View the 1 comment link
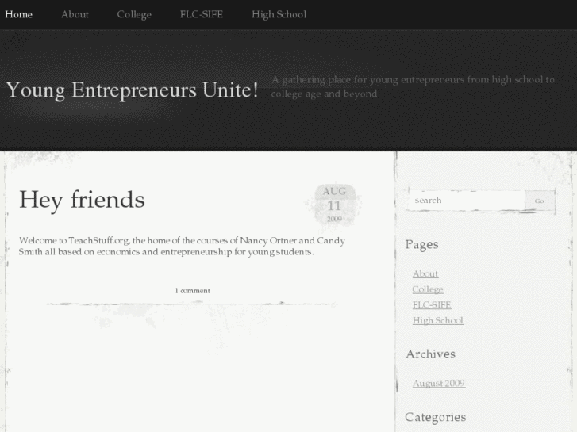 192,291
